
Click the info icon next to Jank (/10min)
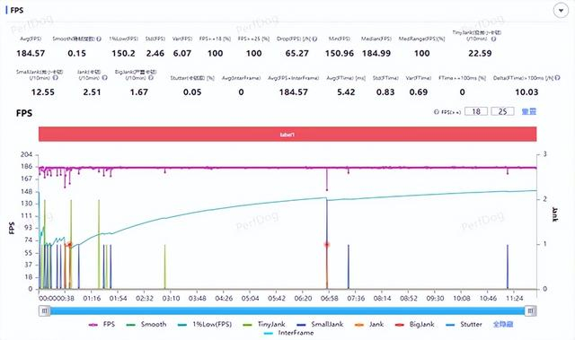coord(104,77)
